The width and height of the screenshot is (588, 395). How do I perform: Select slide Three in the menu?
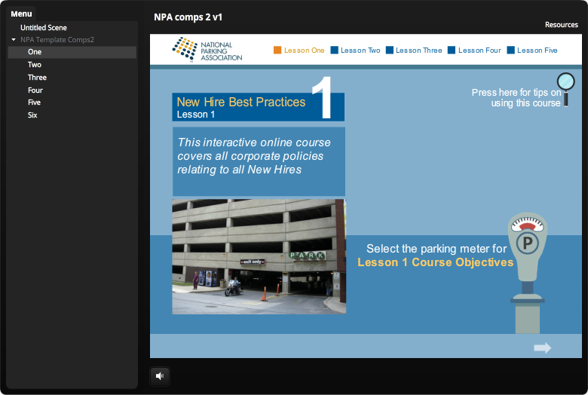[37, 78]
